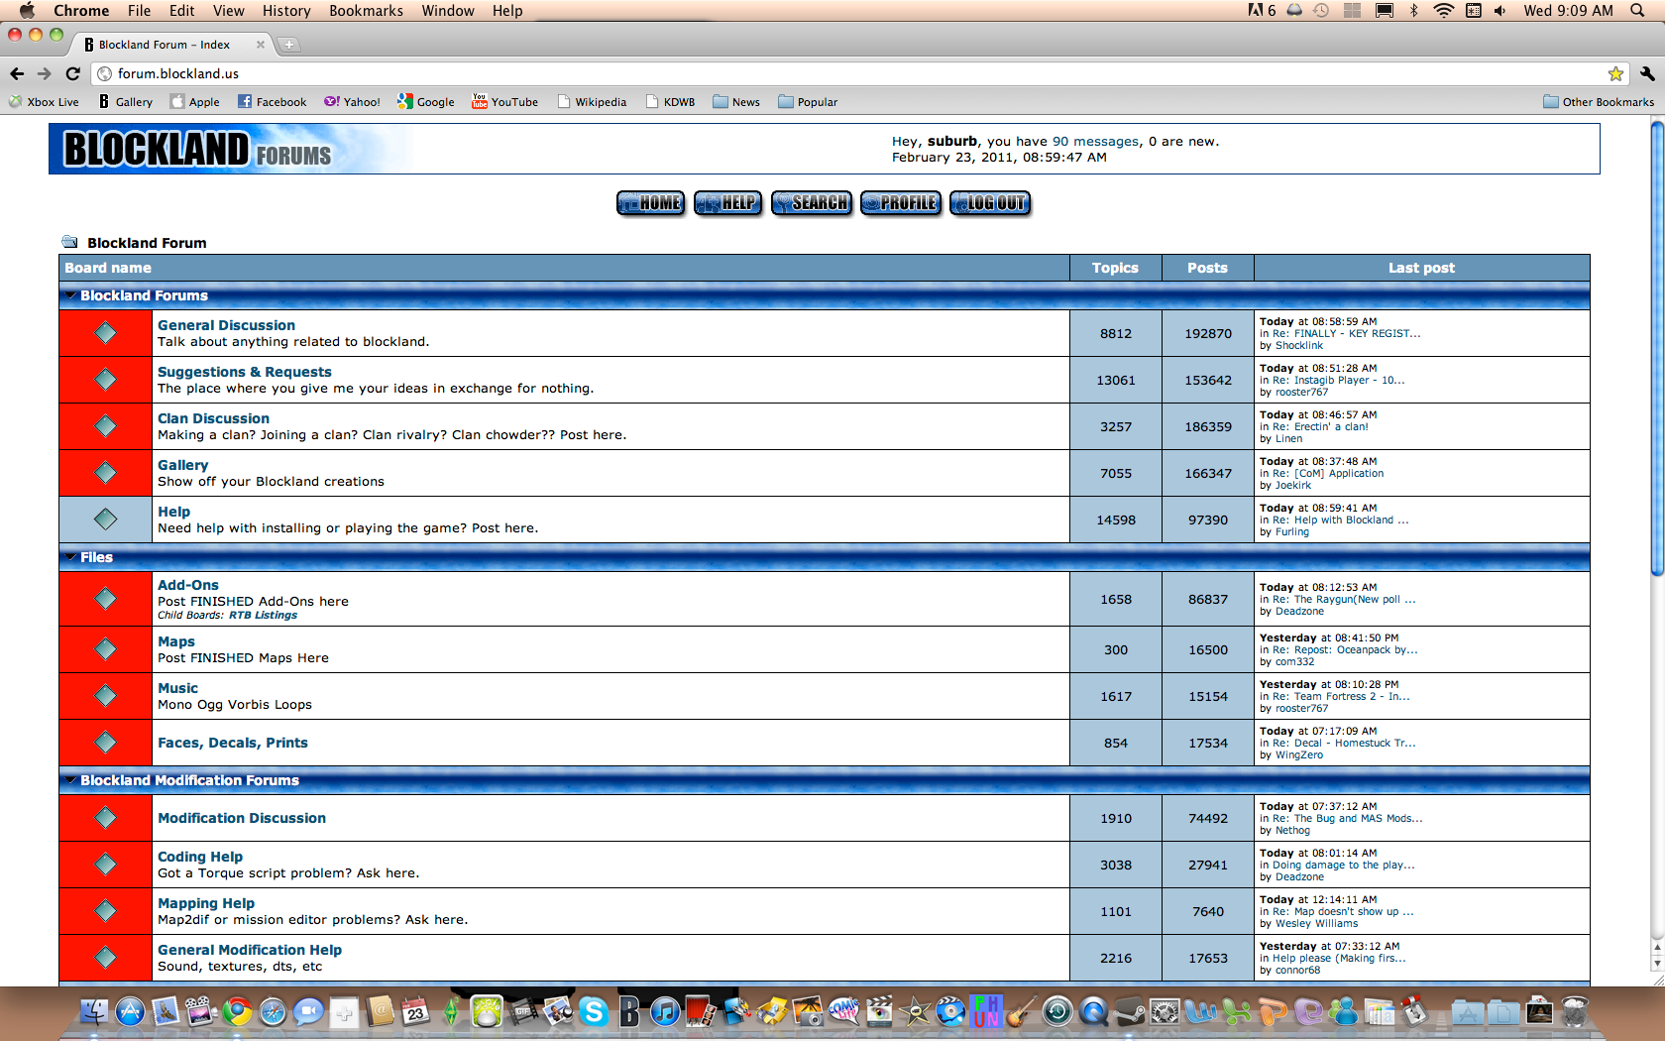Open Skype from the dock

point(594,1011)
